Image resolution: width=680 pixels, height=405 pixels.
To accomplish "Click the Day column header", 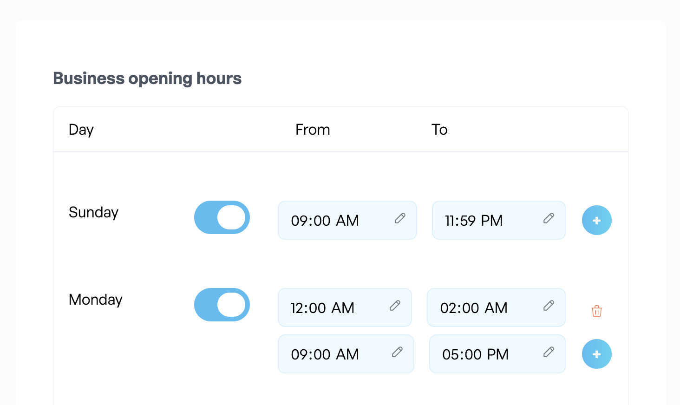I will (81, 130).
